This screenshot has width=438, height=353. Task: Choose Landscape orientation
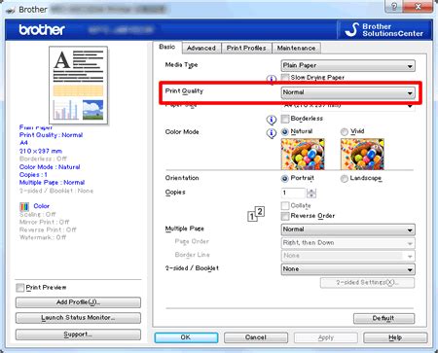[345, 179]
